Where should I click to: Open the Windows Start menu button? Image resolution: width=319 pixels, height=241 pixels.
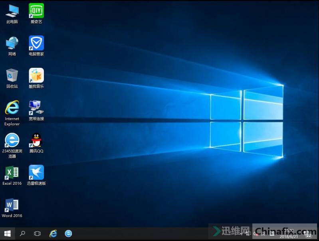(x=7, y=233)
